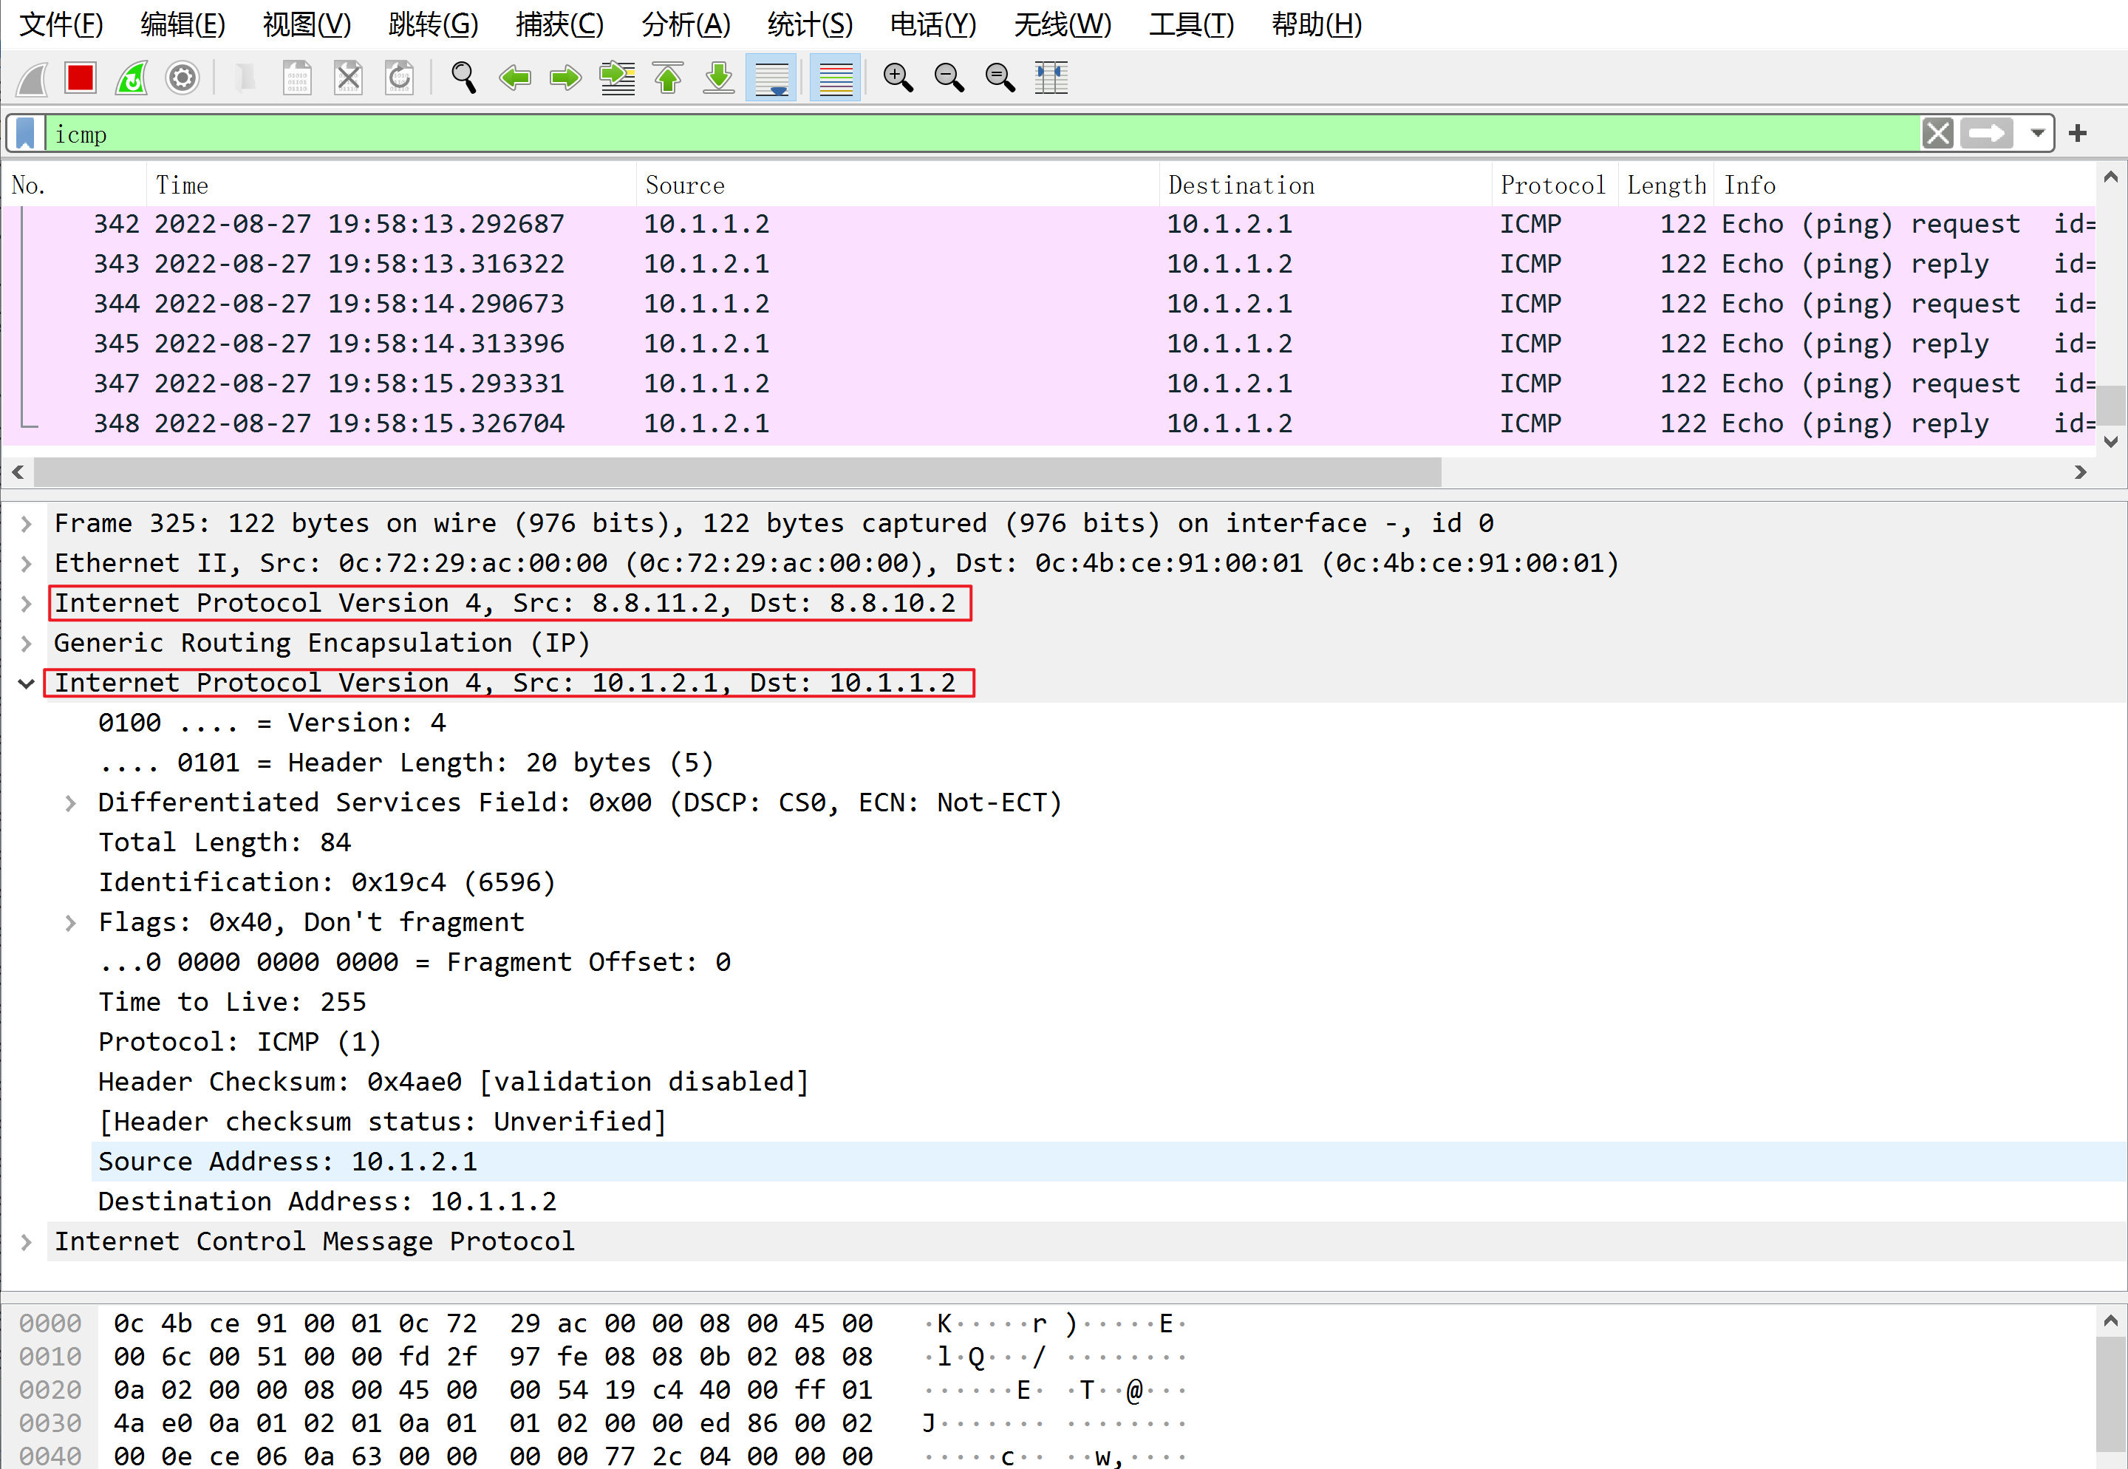Go to previous packet green left arrow
The width and height of the screenshot is (2128, 1469).
pyautogui.click(x=514, y=78)
